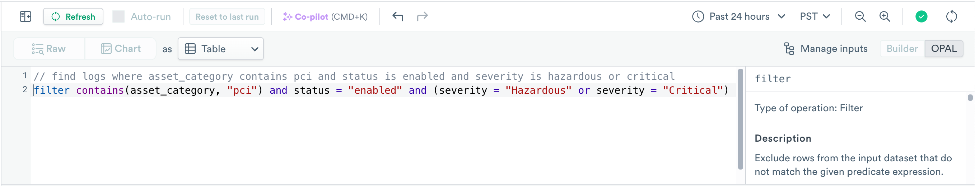
Task: Click the redo arrow icon
Action: click(x=423, y=16)
